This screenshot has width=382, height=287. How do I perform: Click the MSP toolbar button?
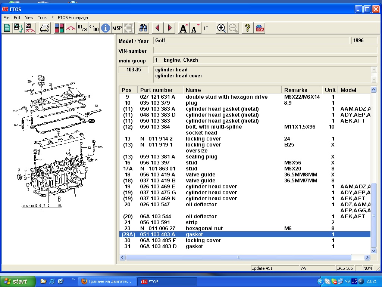117,28
